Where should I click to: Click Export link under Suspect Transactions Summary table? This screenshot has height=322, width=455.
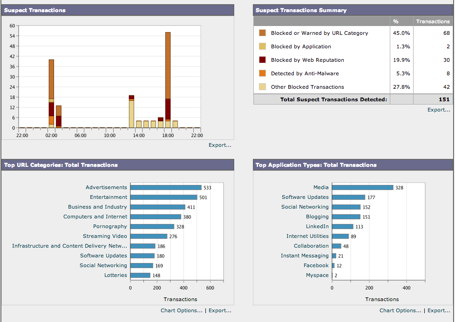pos(439,110)
